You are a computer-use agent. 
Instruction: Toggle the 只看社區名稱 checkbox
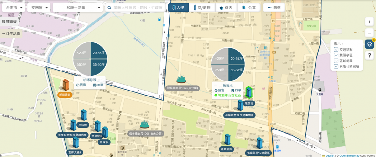pyautogui.click(x=336, y=66)
